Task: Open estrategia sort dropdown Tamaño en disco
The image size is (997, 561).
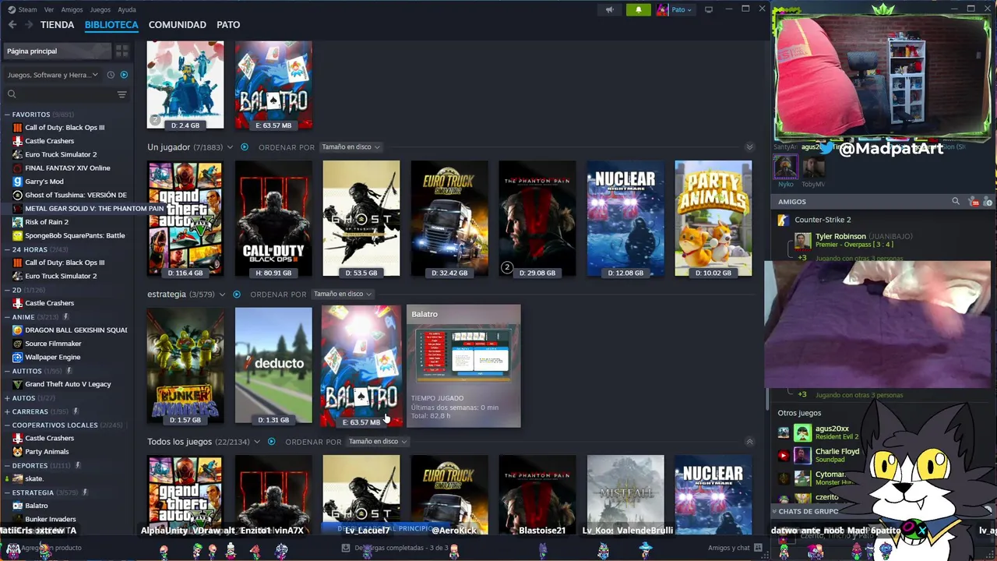Action: pyautogui.click(x=342, y=294)
